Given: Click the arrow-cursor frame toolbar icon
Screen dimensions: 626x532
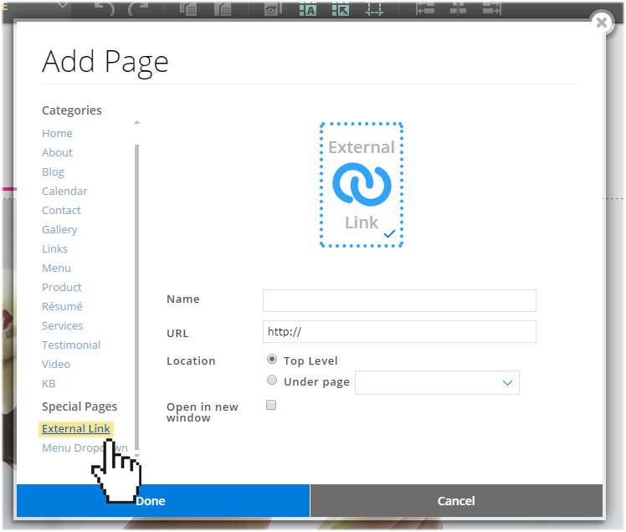Looking at the screenshot, I should (341, 8).
